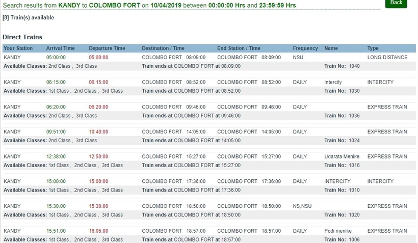Viewport: 418px width, 243px height.
Task: Click the LONG DISTANCE train type
Action: [x=387, y=58]
